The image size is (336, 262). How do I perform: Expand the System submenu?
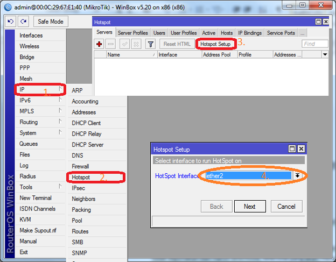40,133
